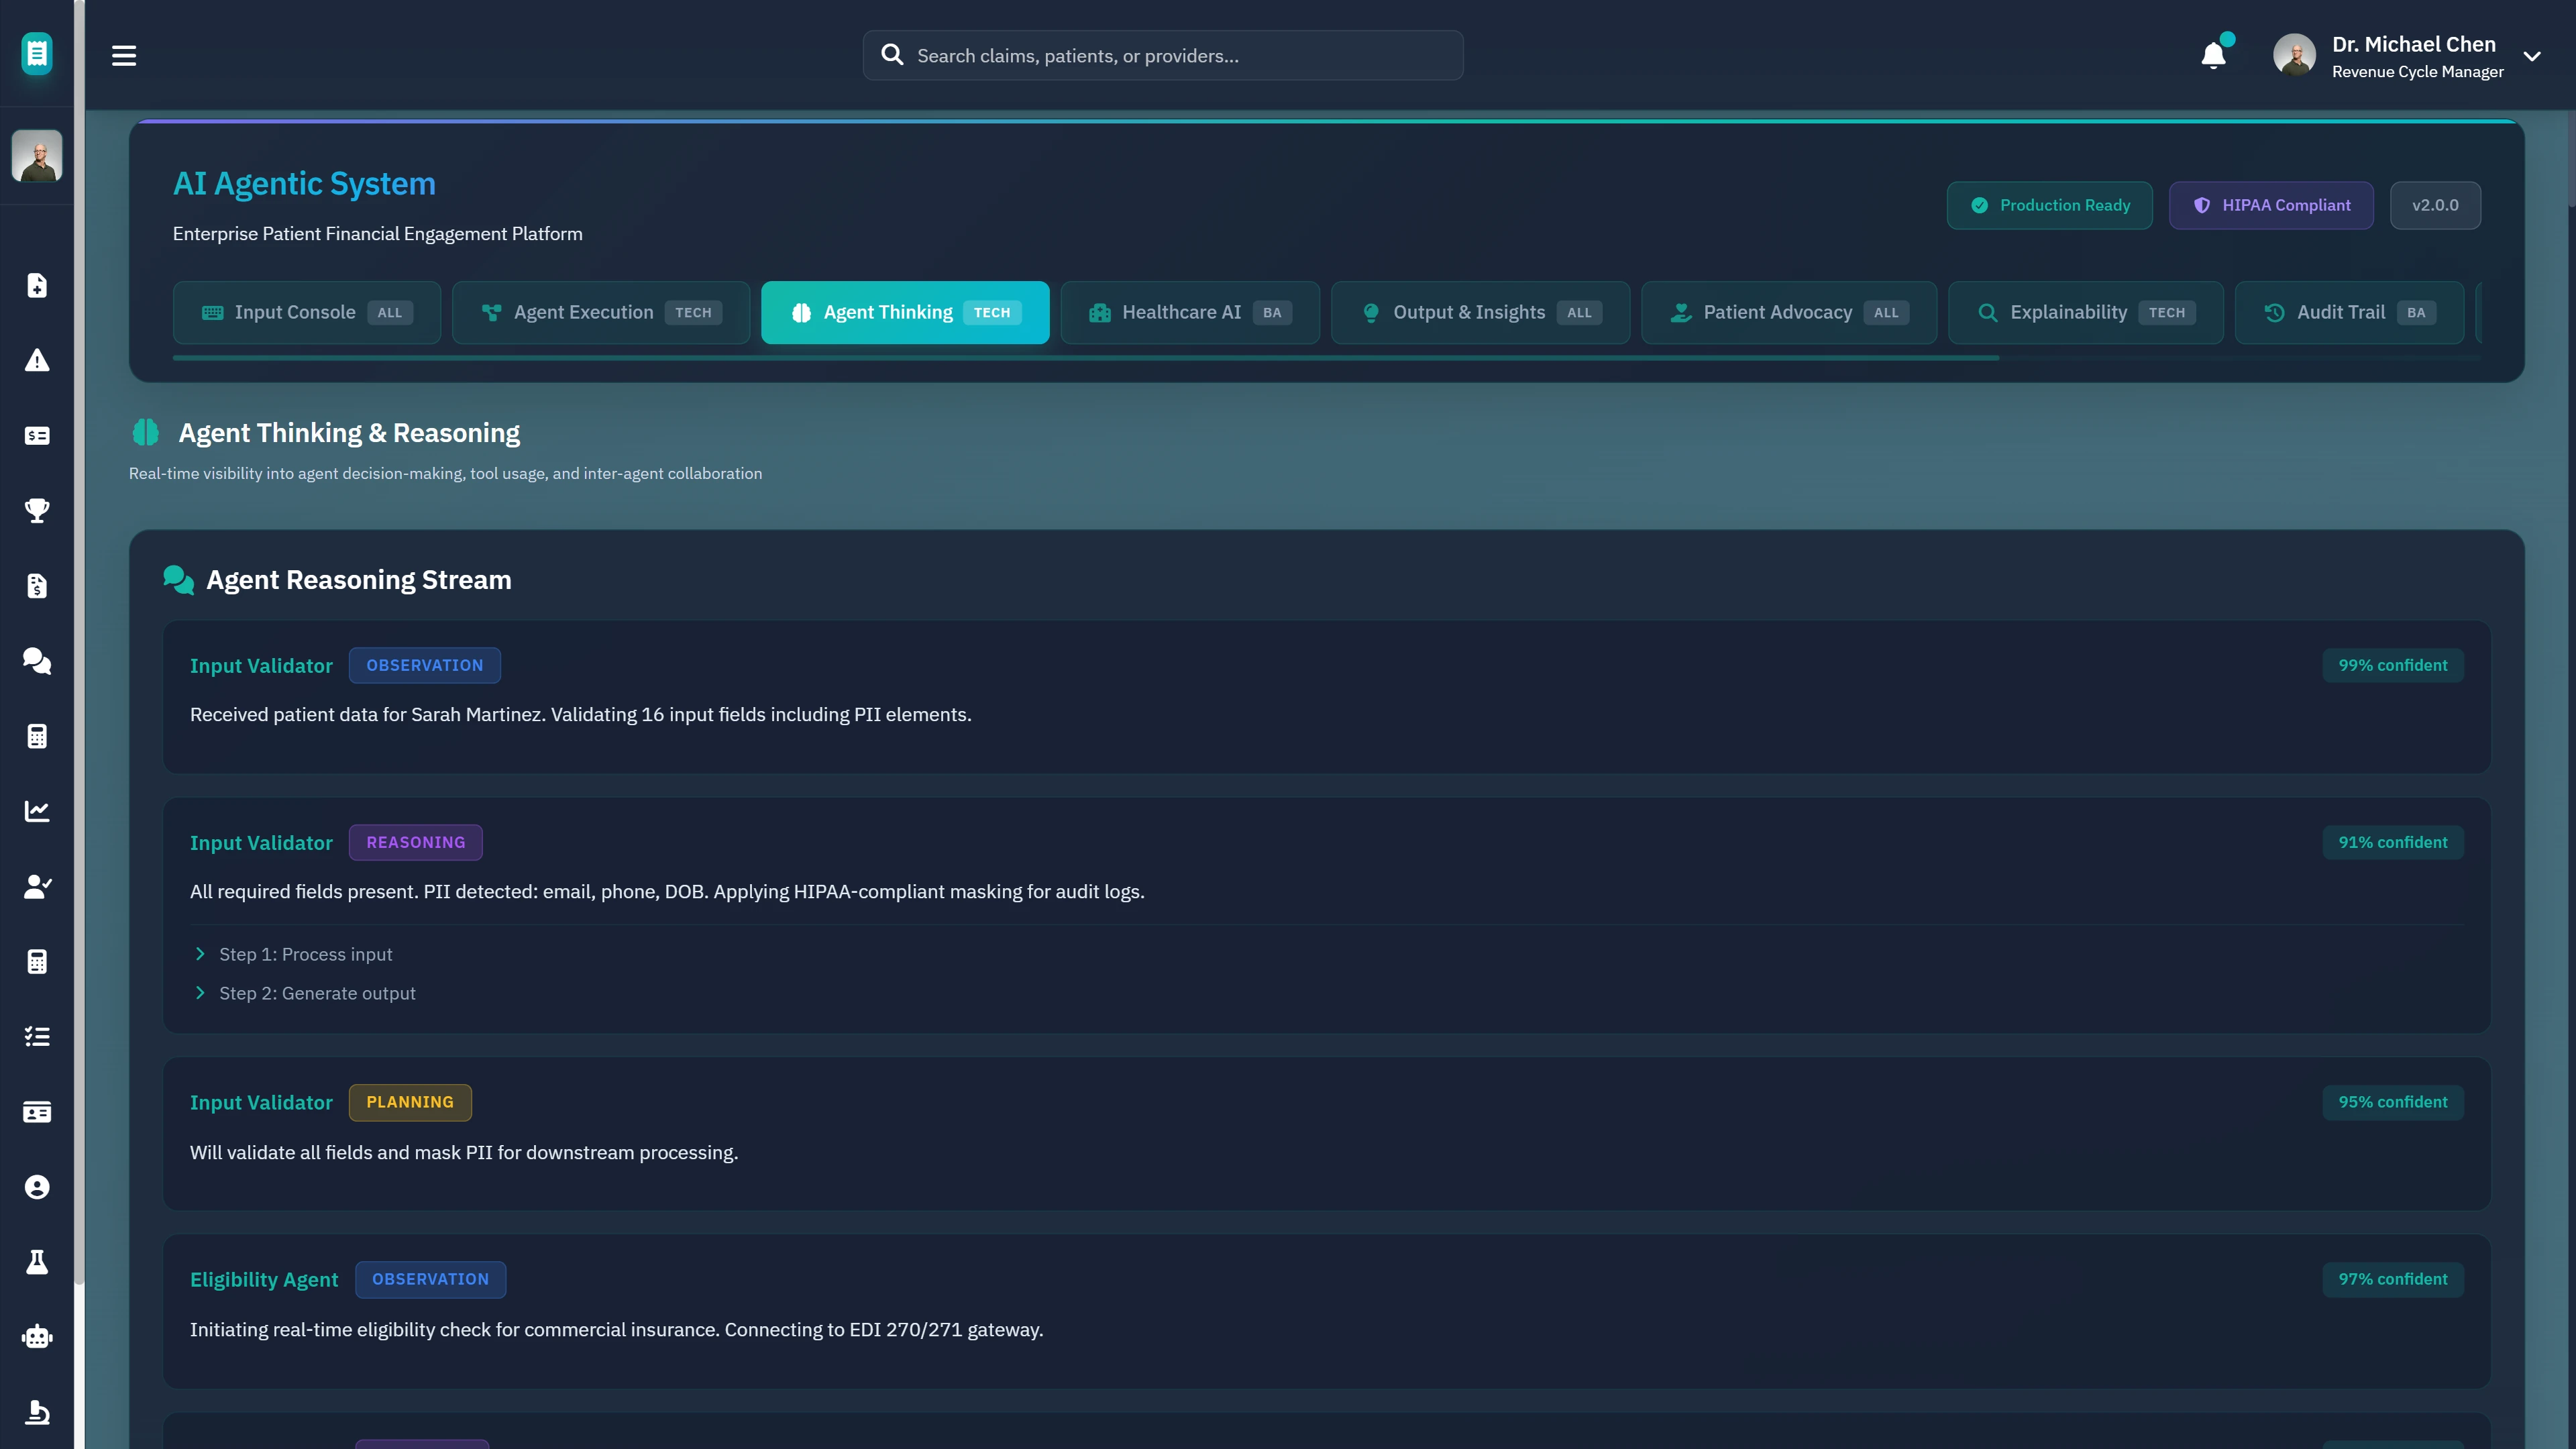
Task: Select the Audit Trail tab
Action: [x=2347, y=312]
